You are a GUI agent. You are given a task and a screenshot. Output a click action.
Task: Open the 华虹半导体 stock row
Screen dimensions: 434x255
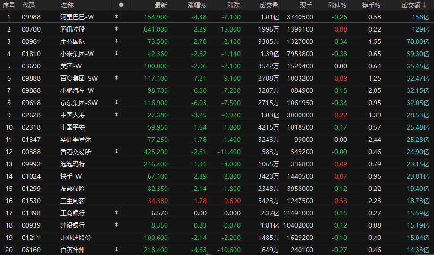217,140
